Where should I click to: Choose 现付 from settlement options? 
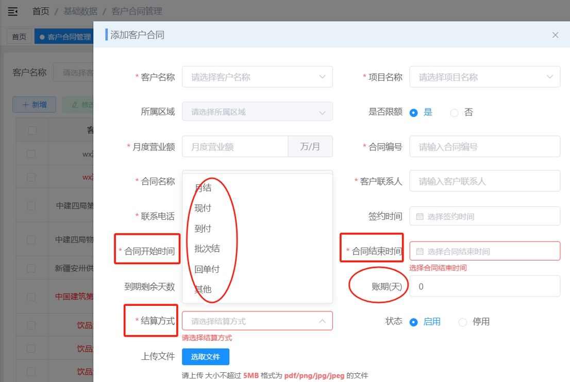point(203,209)
